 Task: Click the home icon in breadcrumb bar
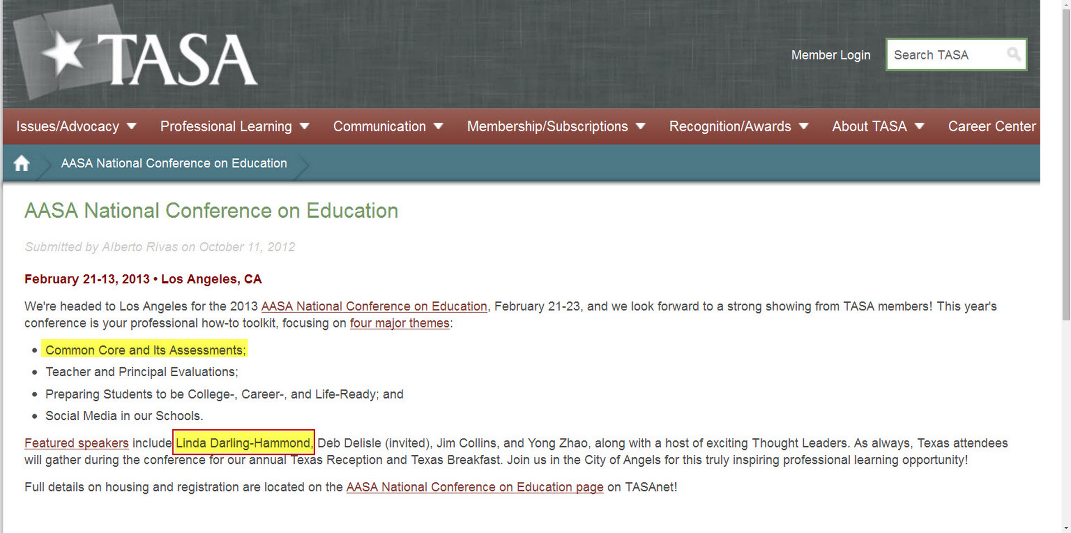(x=21, y=164)
